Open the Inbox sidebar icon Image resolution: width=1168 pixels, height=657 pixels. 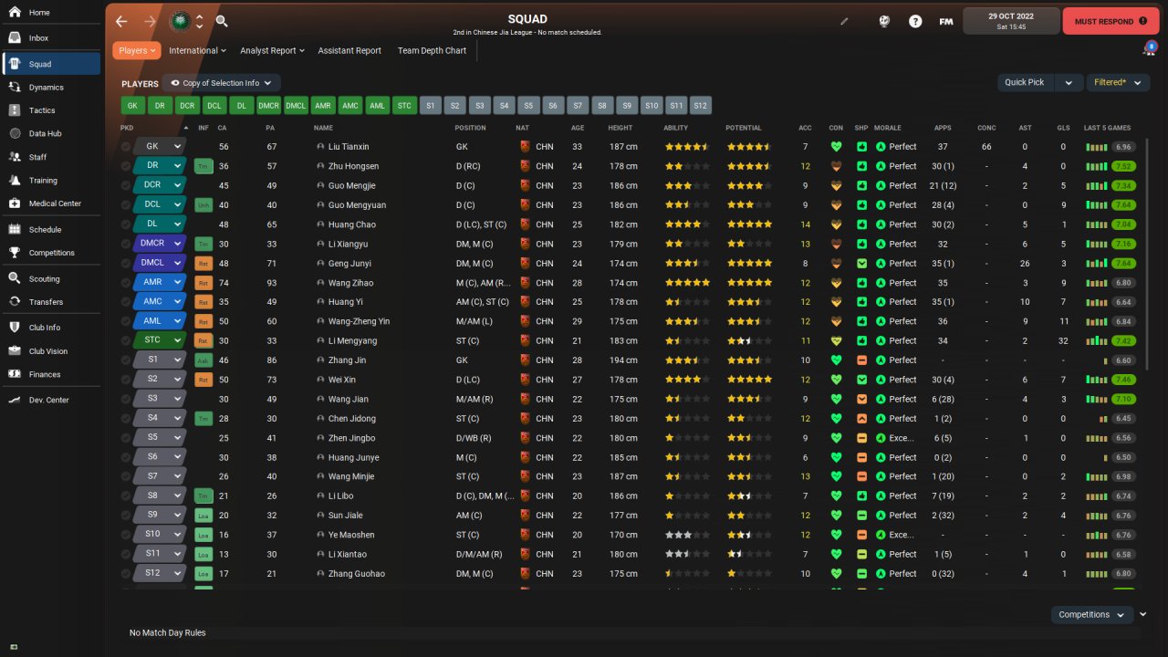[15, 38]
